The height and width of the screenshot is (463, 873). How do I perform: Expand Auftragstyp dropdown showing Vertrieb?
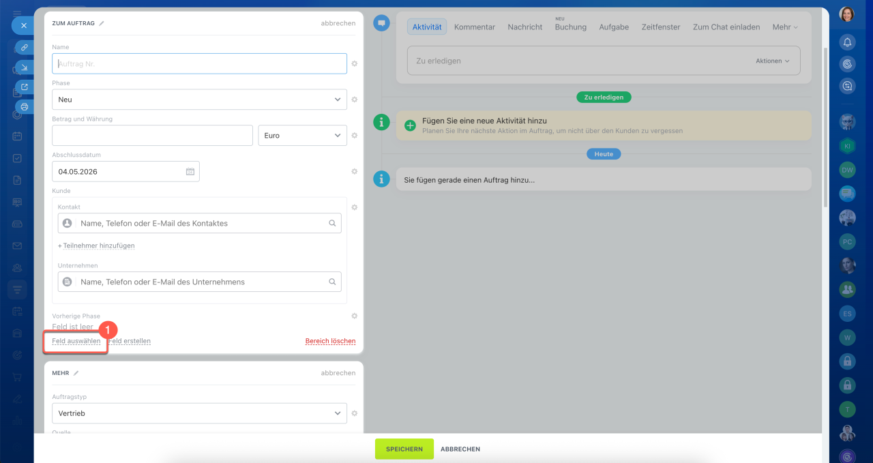click(x=199, y=413)
